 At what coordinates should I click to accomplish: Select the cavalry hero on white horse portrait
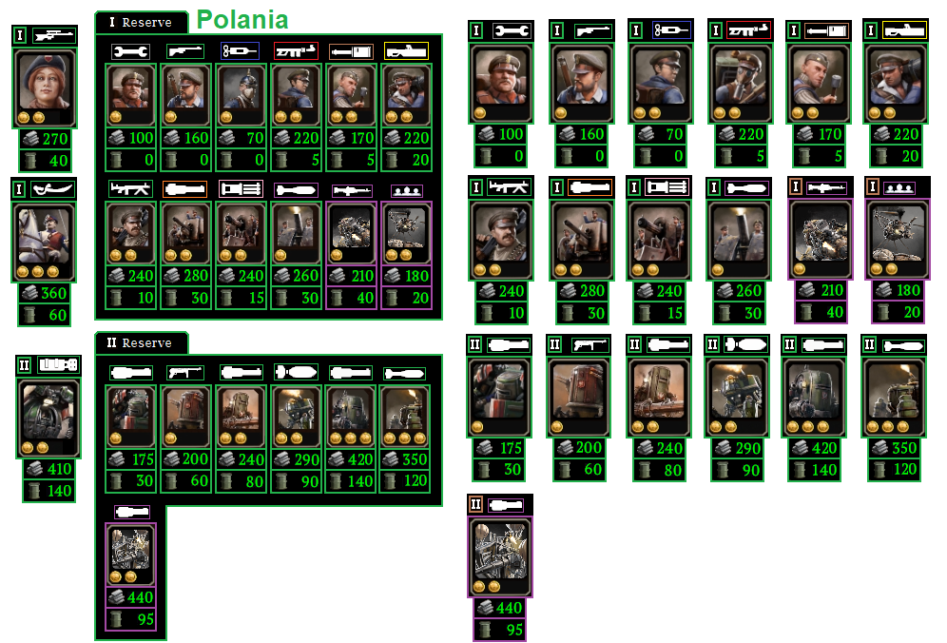pyautogui.click(x=44, y=242)
